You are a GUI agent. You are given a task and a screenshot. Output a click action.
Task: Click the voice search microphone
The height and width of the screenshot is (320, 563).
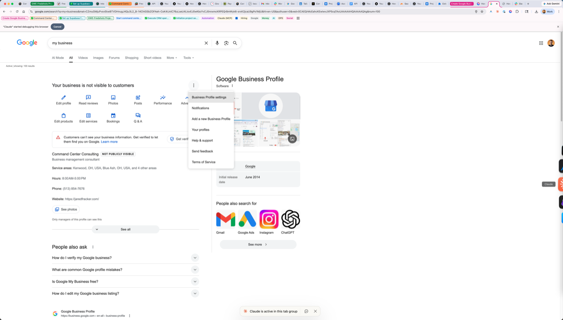(x=217, y=43)
